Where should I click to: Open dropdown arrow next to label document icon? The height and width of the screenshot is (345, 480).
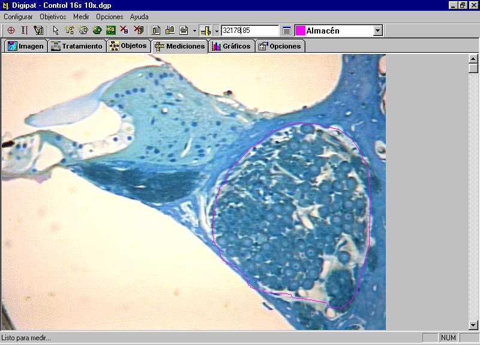[194, 31]
